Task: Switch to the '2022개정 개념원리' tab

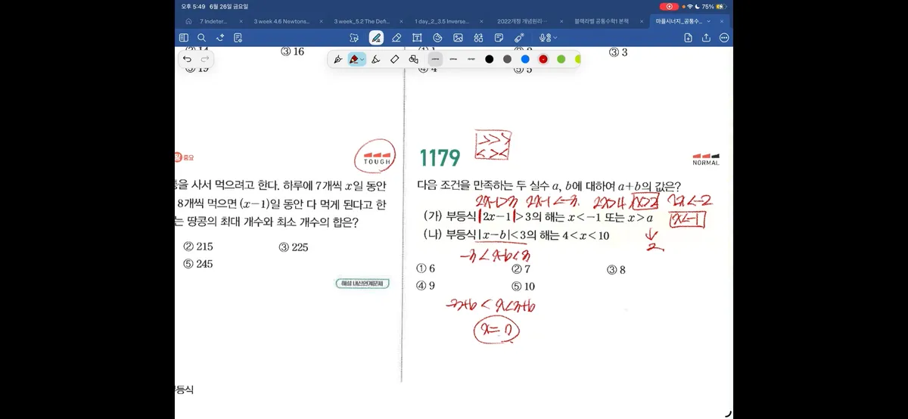Action: pos(521,21)
